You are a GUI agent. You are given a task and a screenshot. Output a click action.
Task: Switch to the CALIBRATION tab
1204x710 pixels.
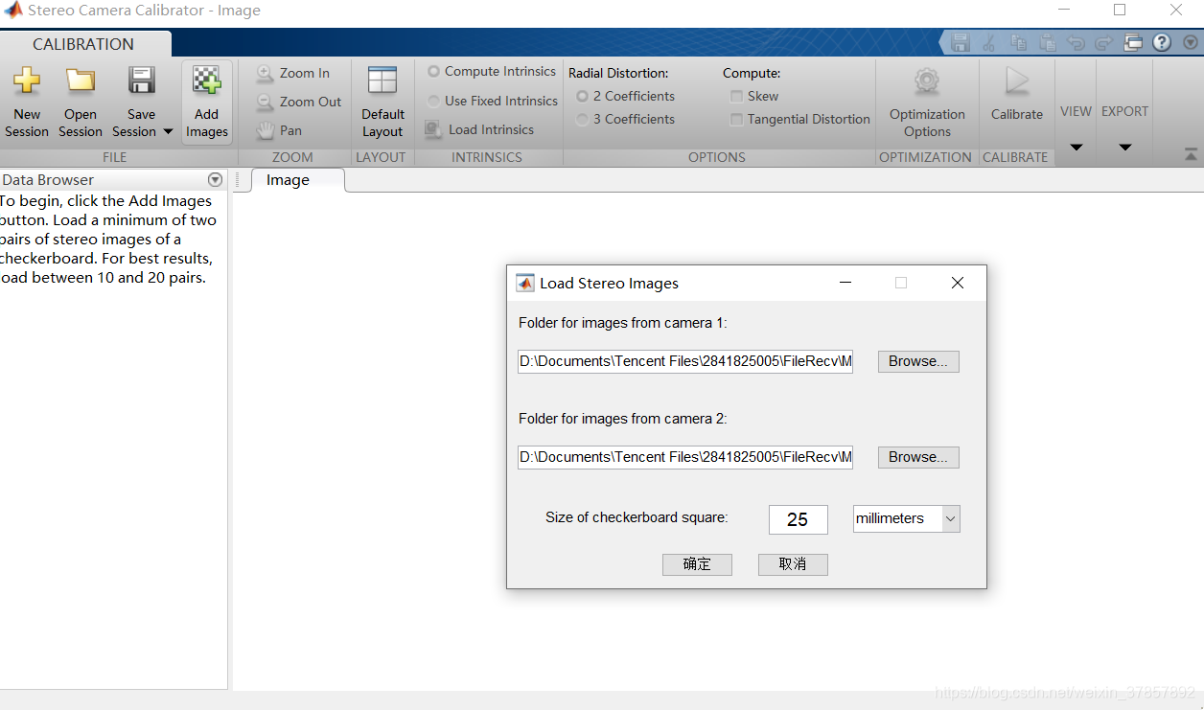[83, 44]
